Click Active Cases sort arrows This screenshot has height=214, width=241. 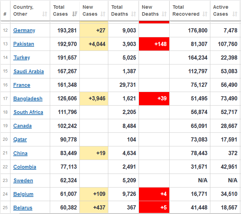click(235, 14)
